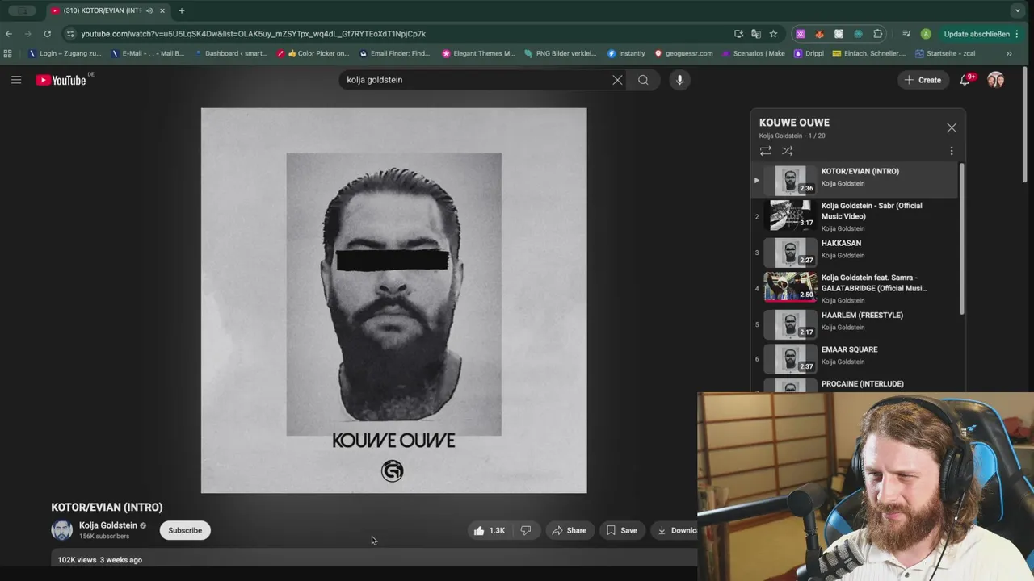This screenshot has width=1034, height=581.
Task: Open the Login – Zugang bookmark
Action: click(x=65, y=53)
